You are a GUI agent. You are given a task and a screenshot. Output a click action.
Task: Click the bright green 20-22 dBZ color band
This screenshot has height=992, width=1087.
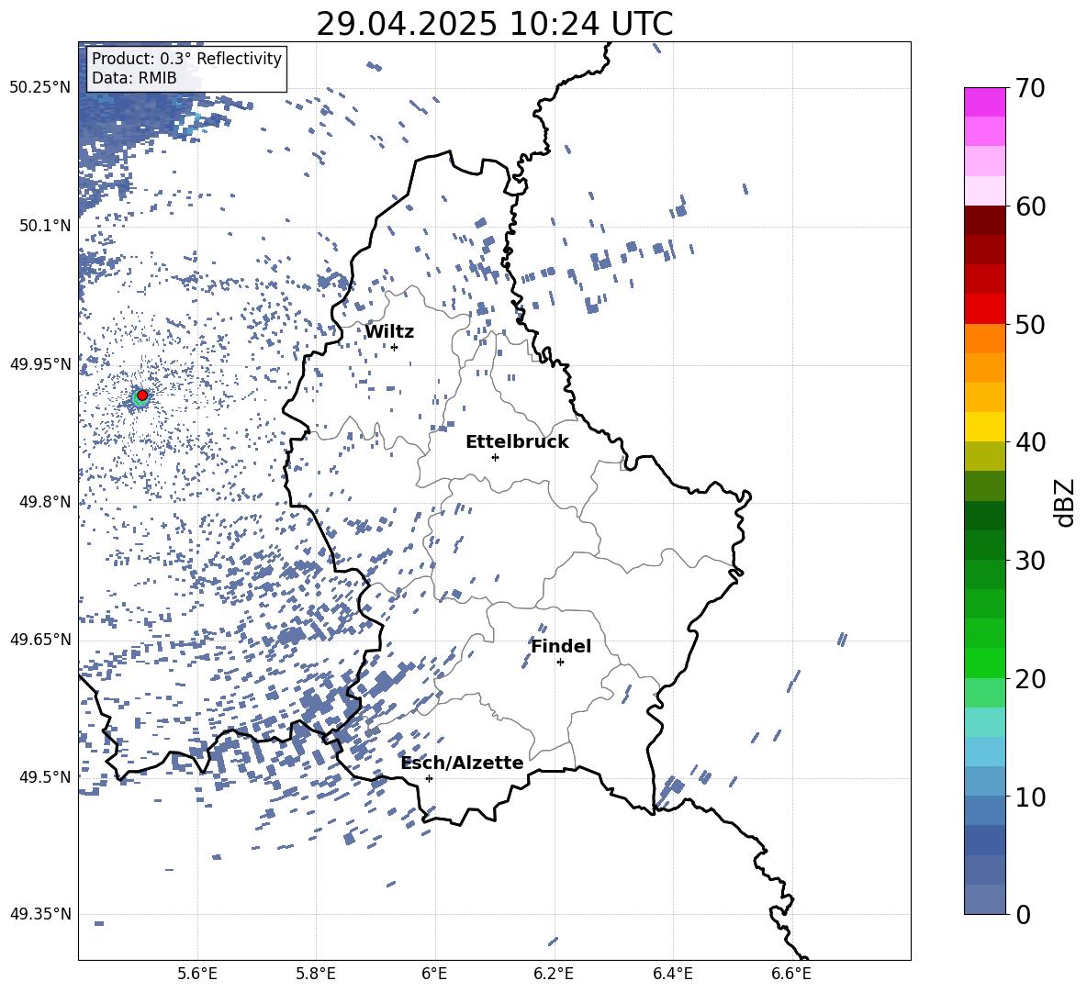[985, 663]
